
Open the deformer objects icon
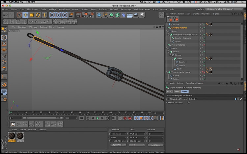(123, 15)
